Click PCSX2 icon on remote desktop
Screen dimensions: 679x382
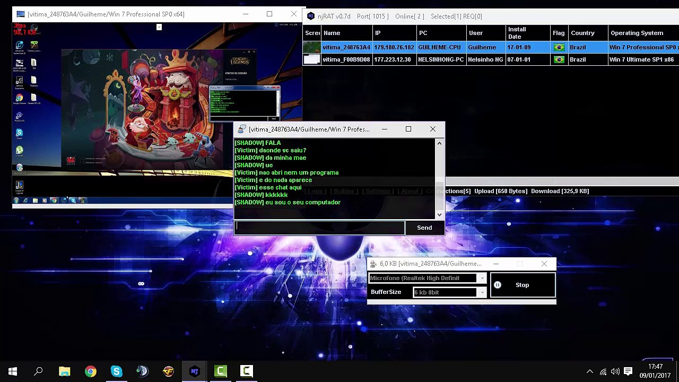pyautogui.click(x=20, y=116)
